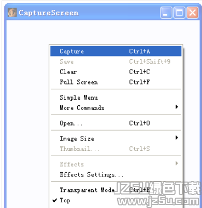
Task: Expand the Image Size submenu arrow
Action: click(x=177, y=137)
